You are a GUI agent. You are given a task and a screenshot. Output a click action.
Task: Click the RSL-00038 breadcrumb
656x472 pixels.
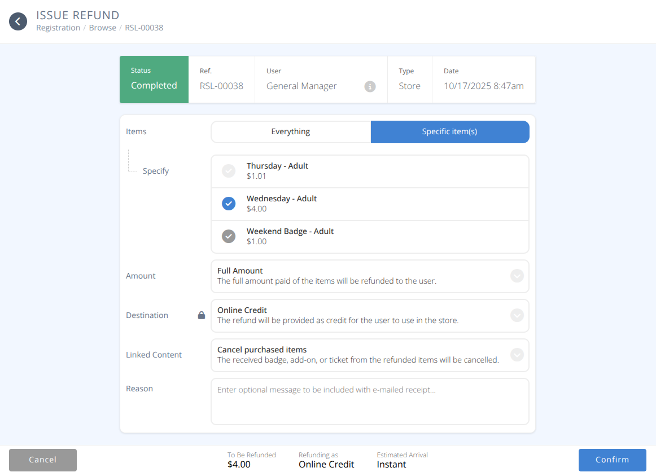coord(144,28)
